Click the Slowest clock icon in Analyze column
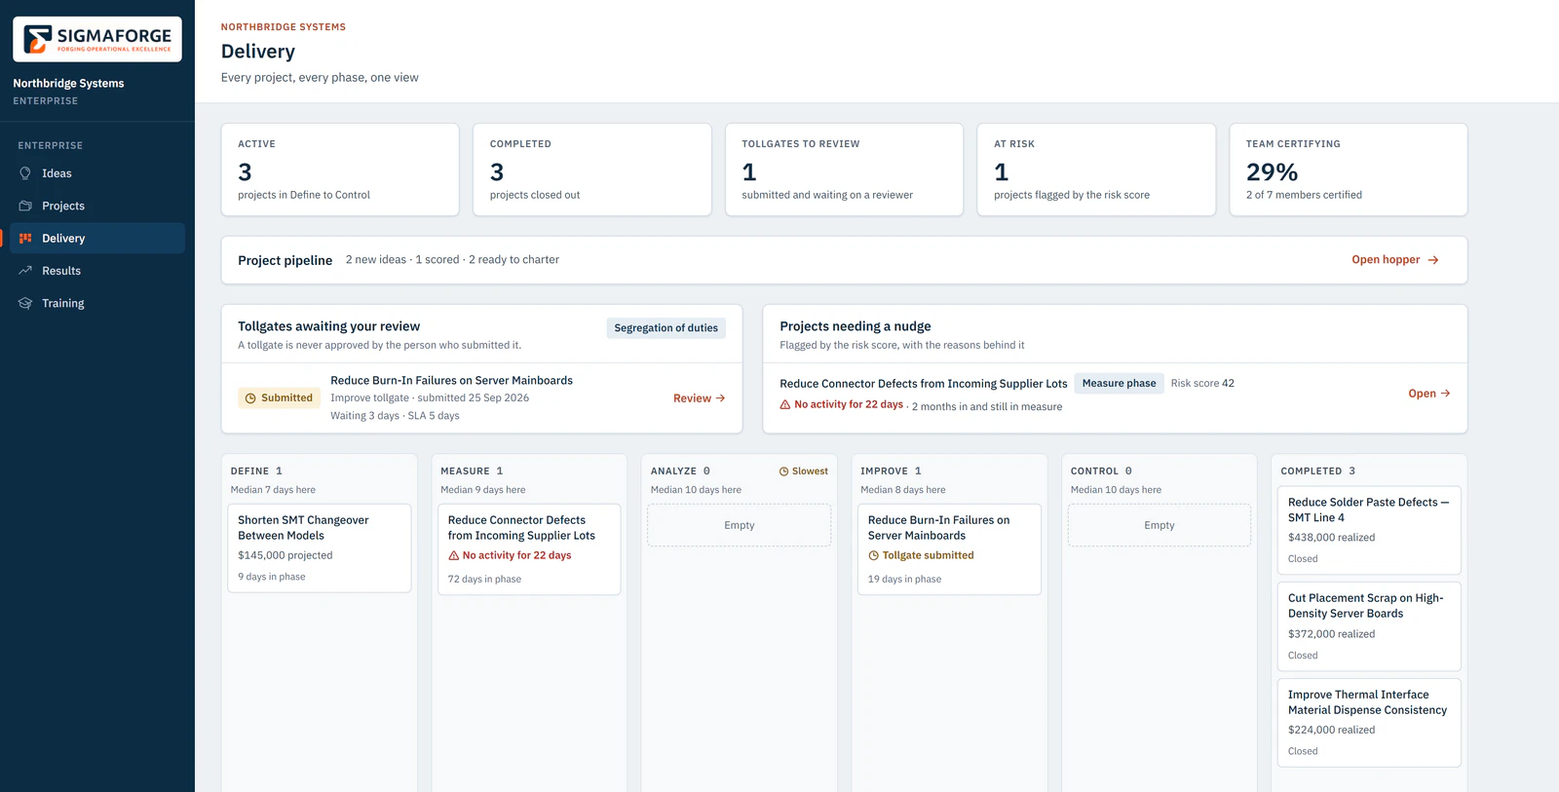The width and height of the screenshot is (1559, 792). 783,471
